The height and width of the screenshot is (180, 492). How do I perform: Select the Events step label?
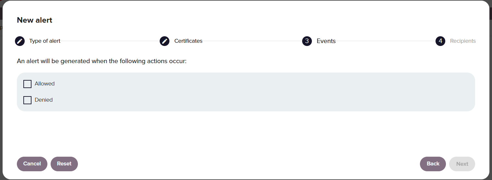click(x=326, y=41)
